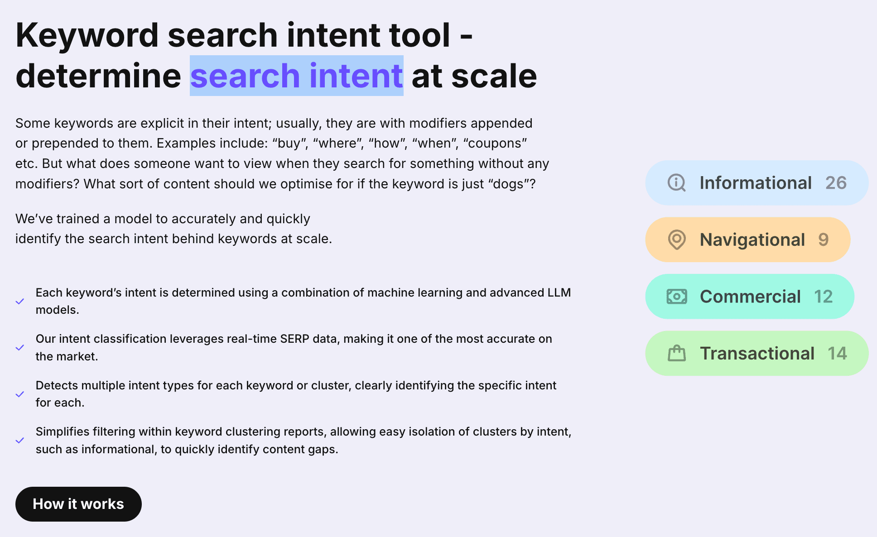Select the map pin icon on Navigational

tap(677, 240)
